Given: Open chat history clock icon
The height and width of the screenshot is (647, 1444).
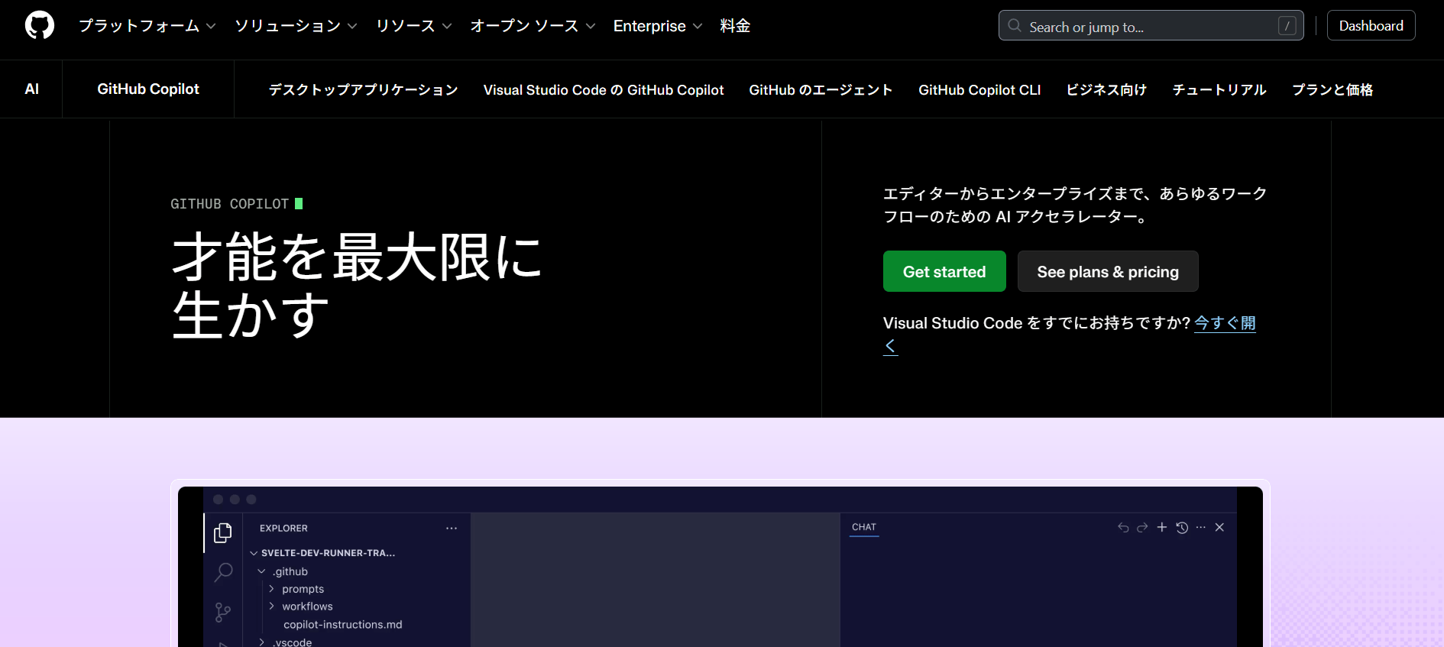Looking at the screenshot, I should 1182,527.
